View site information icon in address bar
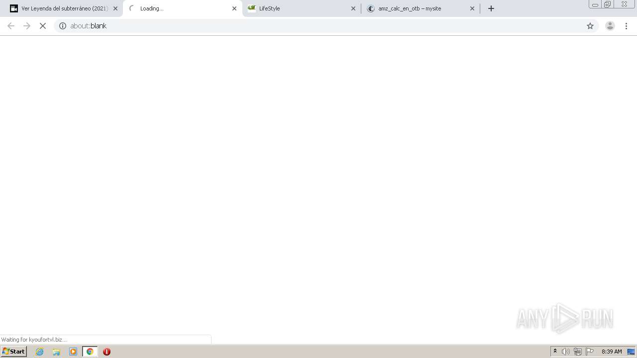This screenshot has width=637, height=358. click(x=63, y=26)
